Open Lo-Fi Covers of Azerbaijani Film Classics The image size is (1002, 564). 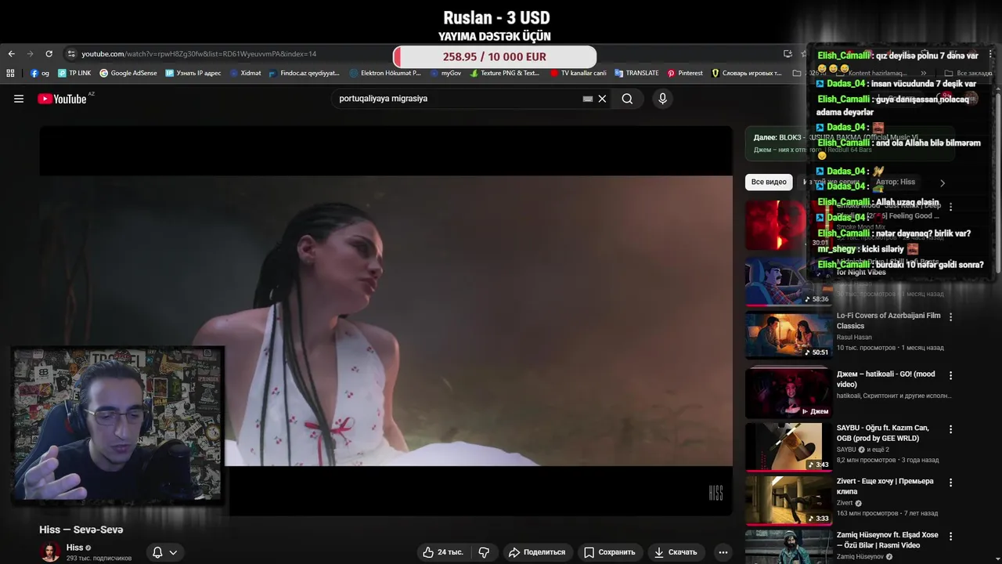click(x=888, y=320)
